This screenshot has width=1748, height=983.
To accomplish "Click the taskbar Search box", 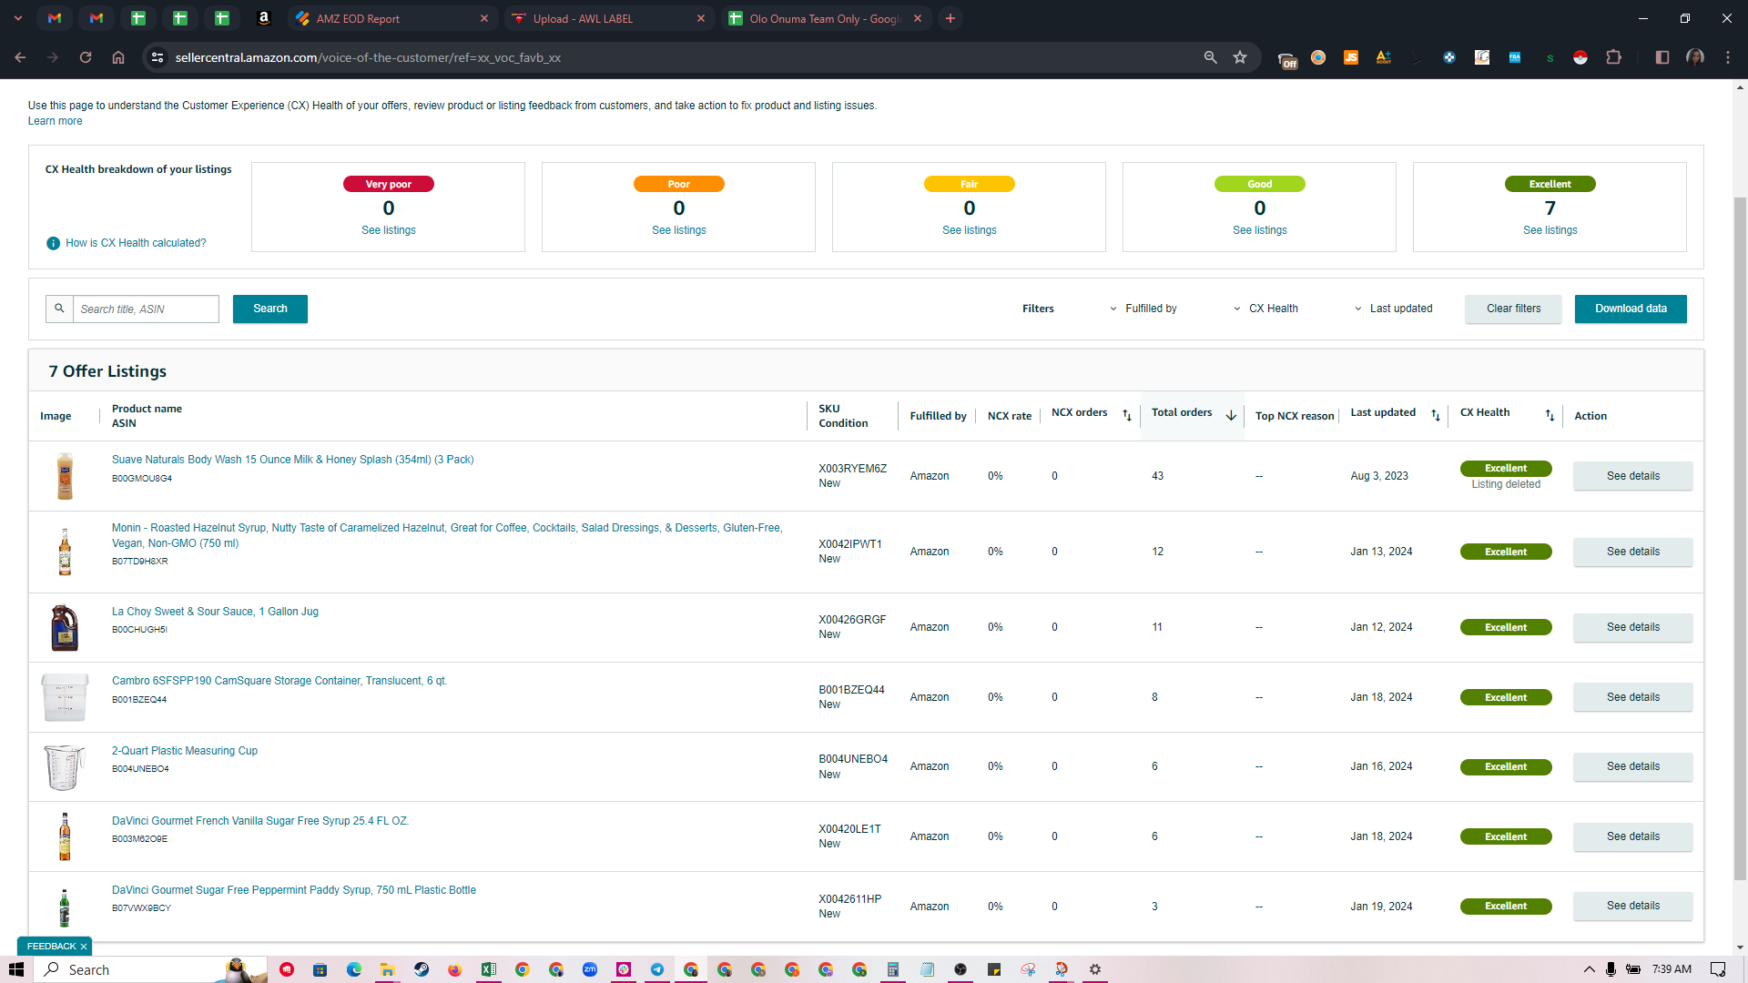I will coord(151,969).
